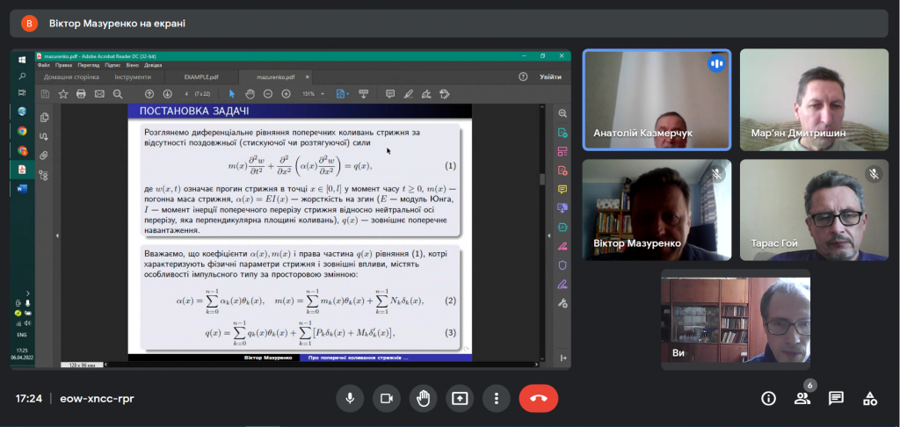The width and height of the screenshot is (900, 427).
Task: Toggle the raise hand button
Action: [423, 398]
